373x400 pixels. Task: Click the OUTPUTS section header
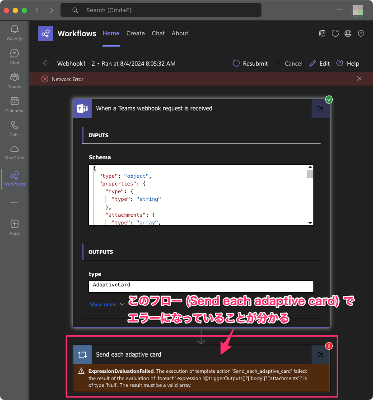pyautogui.click(x=201, y=252)
